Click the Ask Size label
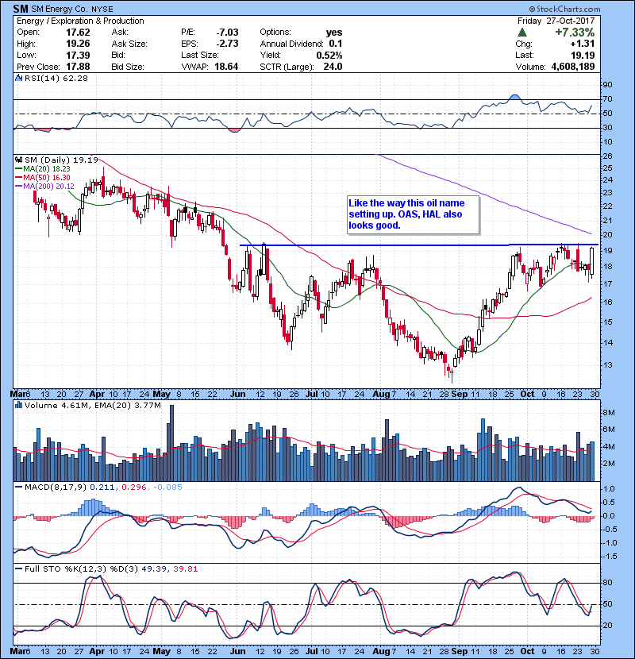635x659 pixels. 129,44
